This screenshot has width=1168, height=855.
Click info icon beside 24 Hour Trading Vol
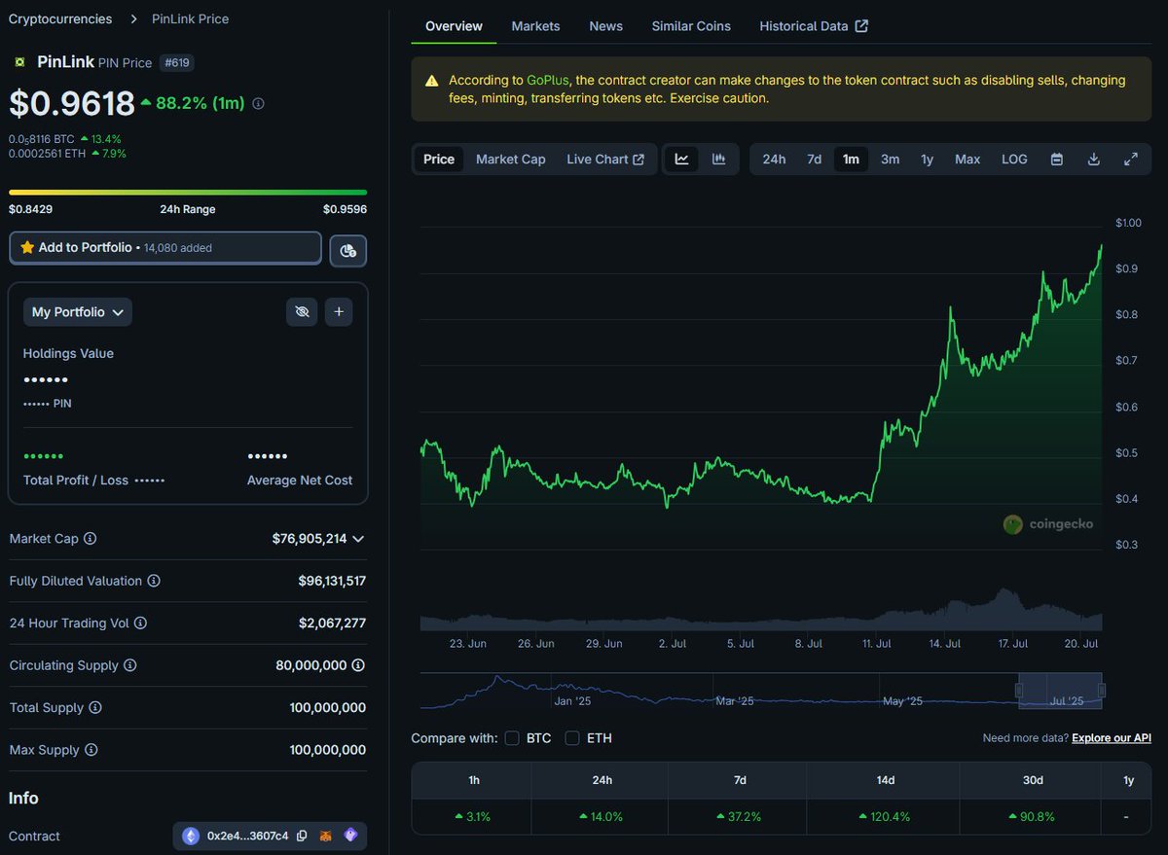click(x=140, y=623)
